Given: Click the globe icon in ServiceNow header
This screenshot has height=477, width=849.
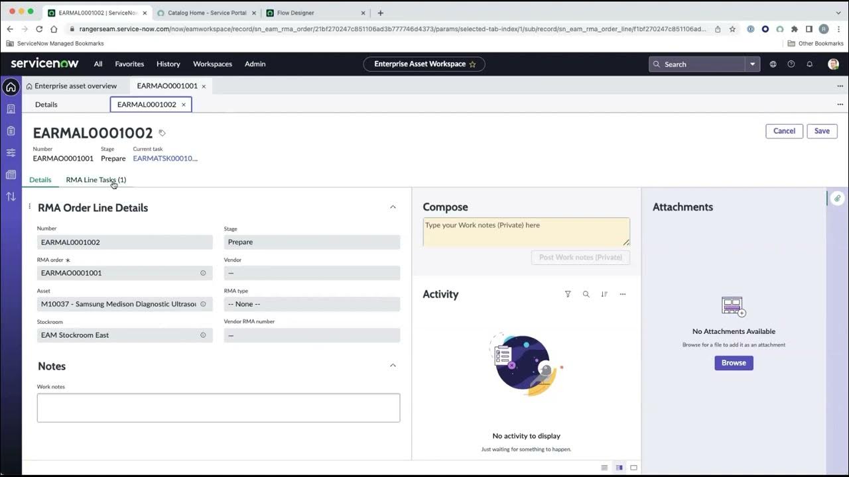Looking at the screenshot, I should 773,64.
